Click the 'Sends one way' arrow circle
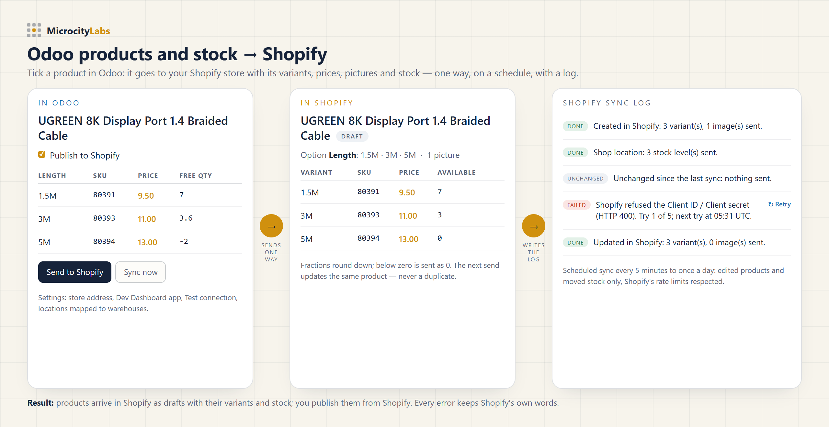Viewport: 829px width, 427px height. (x=271, y=226)
